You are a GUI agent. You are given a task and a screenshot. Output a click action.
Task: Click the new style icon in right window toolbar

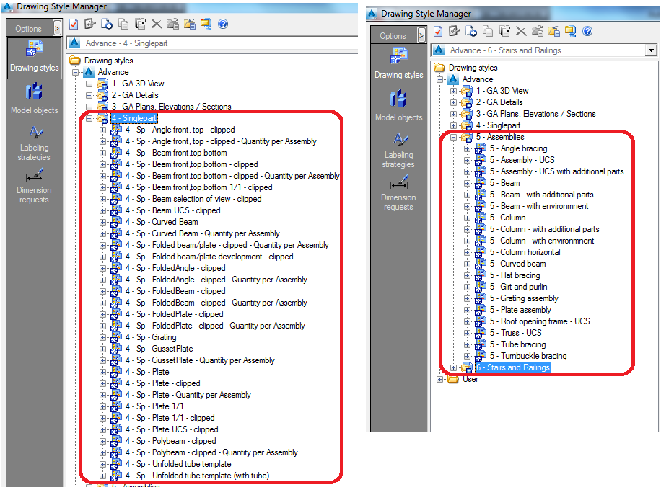tap(471, 31)
